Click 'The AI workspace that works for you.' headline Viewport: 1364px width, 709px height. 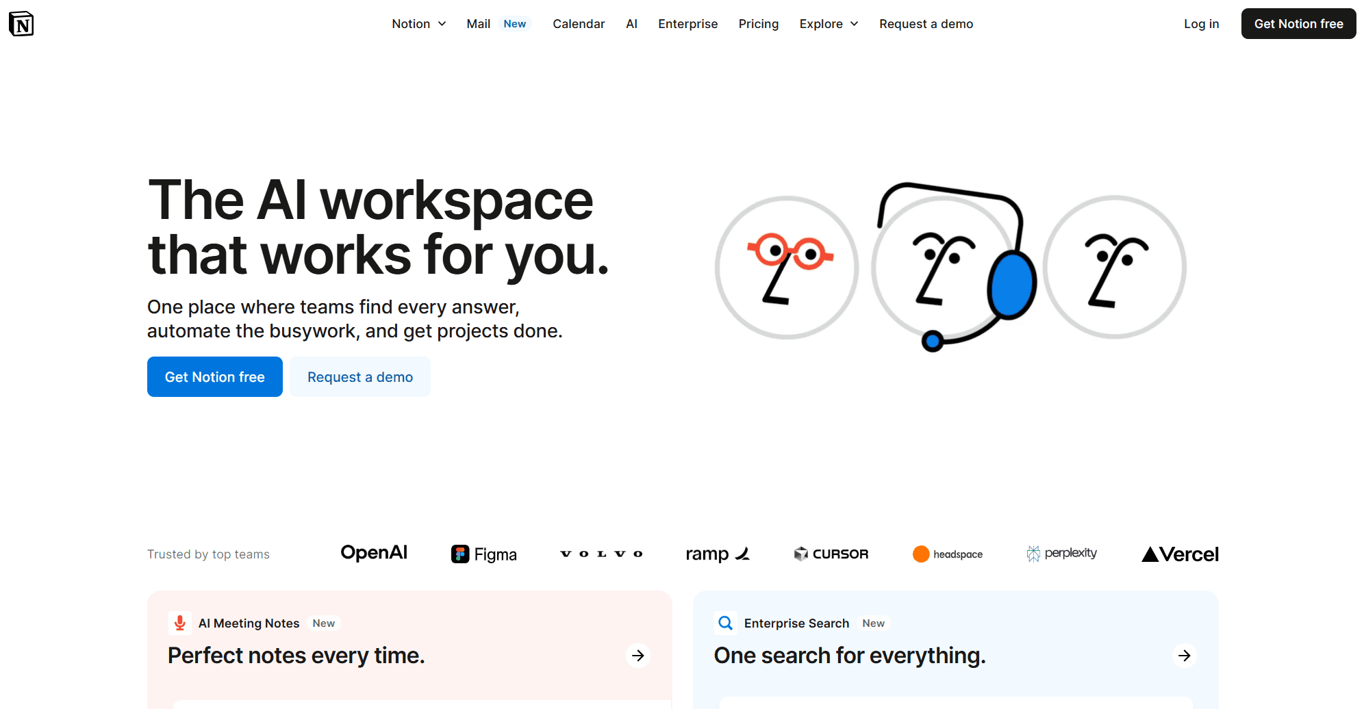point(378,227)
